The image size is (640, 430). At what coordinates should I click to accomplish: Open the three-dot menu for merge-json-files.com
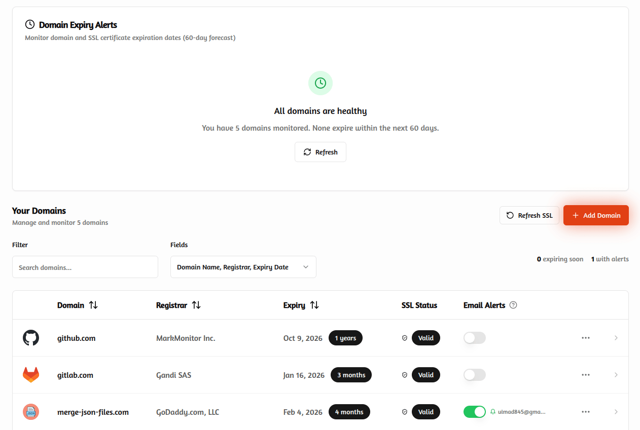click(586, 412)
